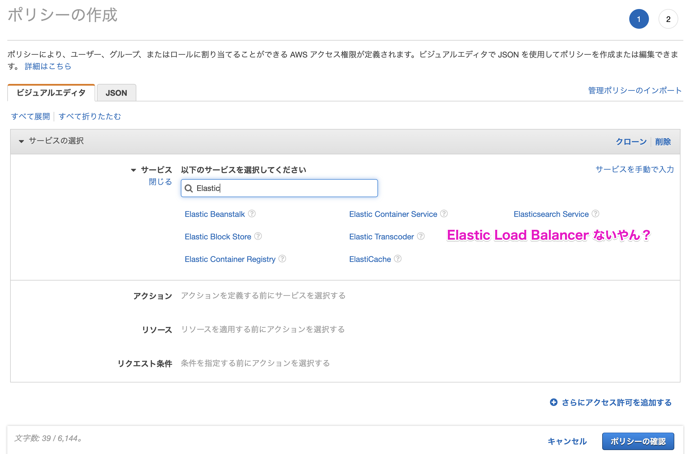Click the help icon next to Elasticsearch Service
This screenshot has width=685, height=454.
coord(595,214)
